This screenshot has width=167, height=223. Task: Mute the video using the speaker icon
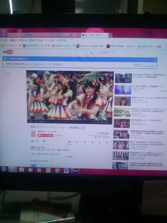click(36, 122)
